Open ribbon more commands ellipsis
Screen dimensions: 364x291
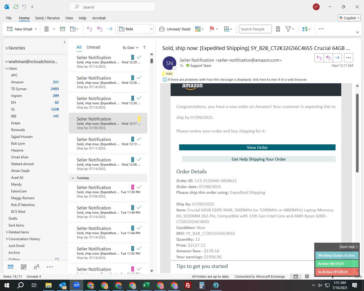pyautogui.click(x=321, y=29)
